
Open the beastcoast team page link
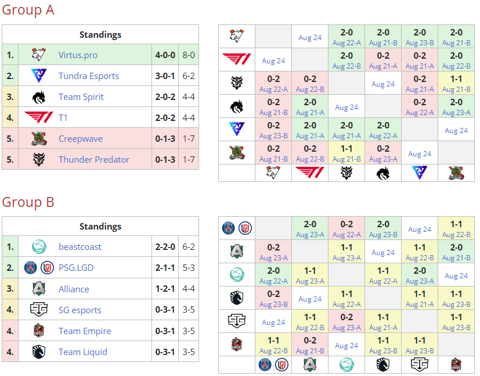click(80, 247)
